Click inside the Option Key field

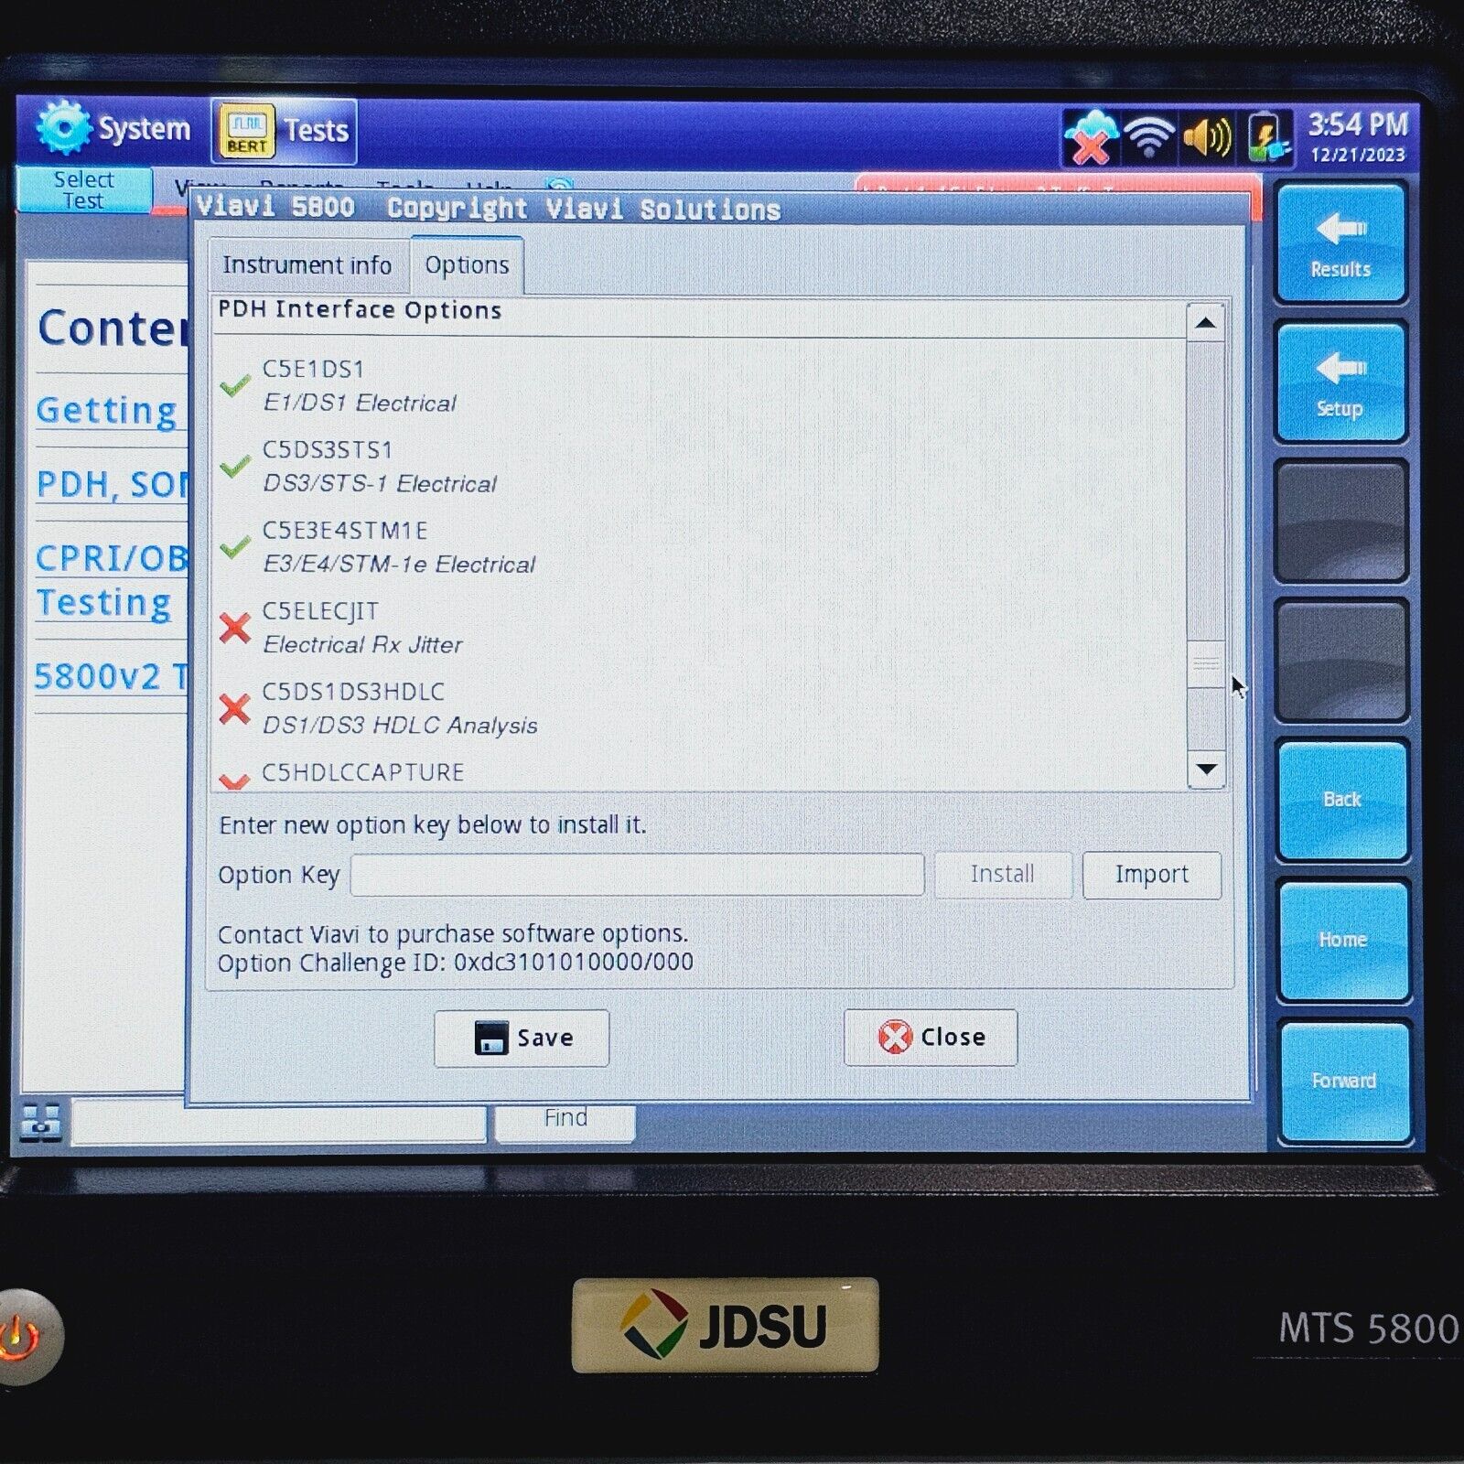[639, 875]
